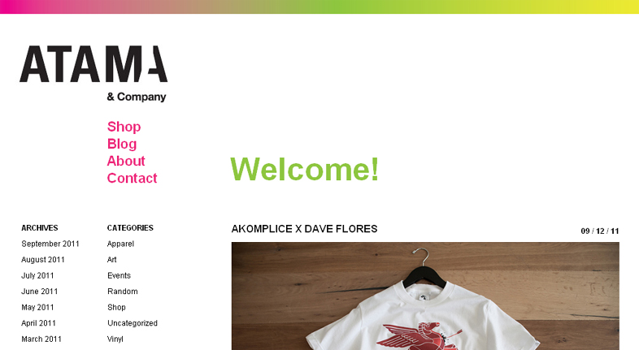Visit the May 2011 archive
The height and width of the screenshot is (350, 639).
37,307
